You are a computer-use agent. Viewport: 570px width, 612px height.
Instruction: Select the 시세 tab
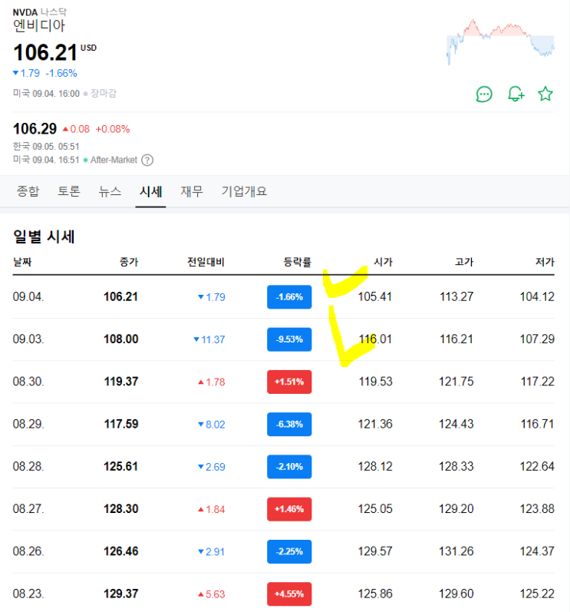click(x=150, y=191)
